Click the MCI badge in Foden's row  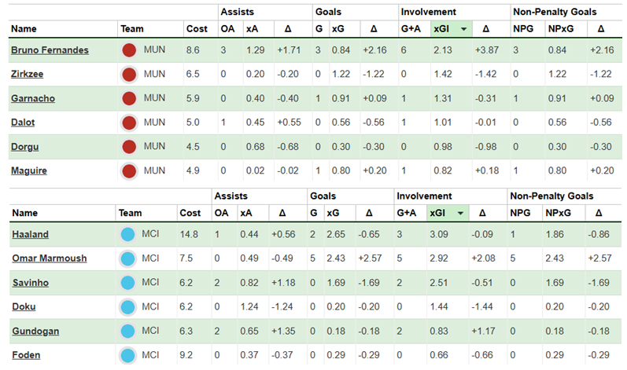[x=128, y=355]
